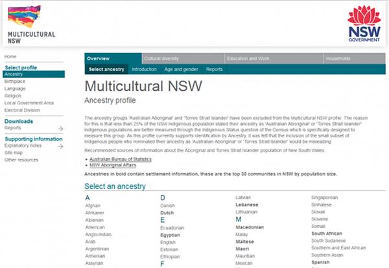Select Electoral Division profile

[x=22, y=110]
